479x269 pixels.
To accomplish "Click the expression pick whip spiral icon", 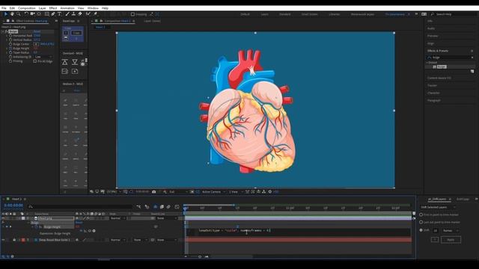I will click(90, 231).
